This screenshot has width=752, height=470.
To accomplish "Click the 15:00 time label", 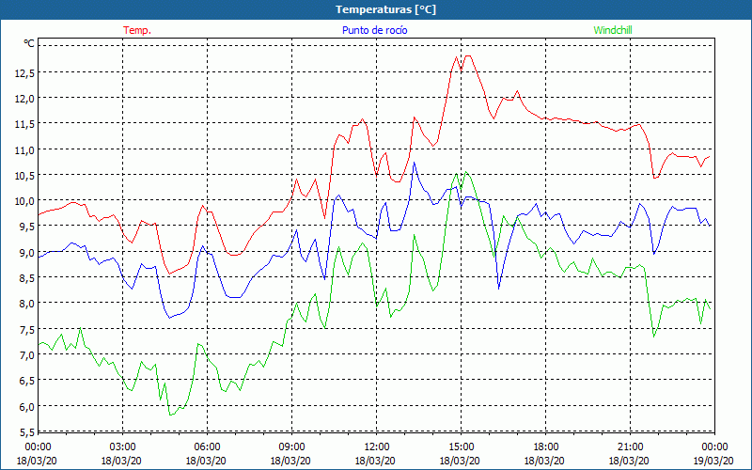I will [461, 447].
